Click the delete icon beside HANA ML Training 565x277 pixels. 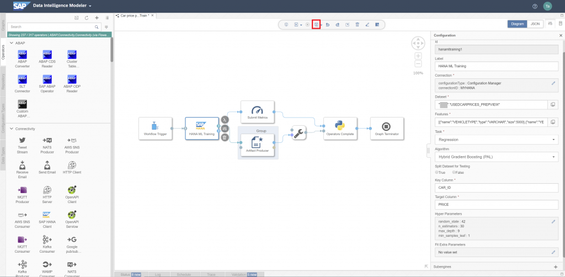(225, 137)
